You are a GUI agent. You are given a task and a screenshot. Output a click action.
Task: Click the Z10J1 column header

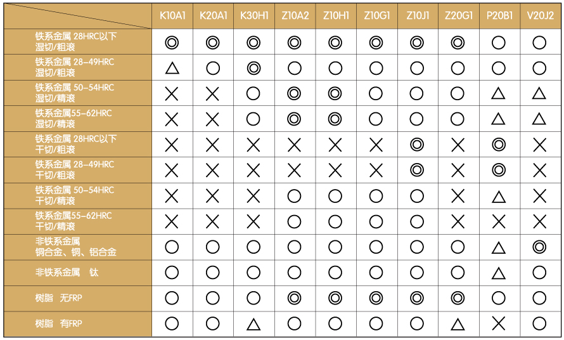click(x=416, y=16)
